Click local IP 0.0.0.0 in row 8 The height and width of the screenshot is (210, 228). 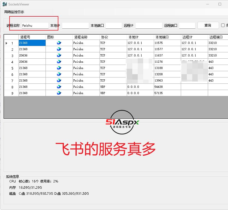point(140,87)
